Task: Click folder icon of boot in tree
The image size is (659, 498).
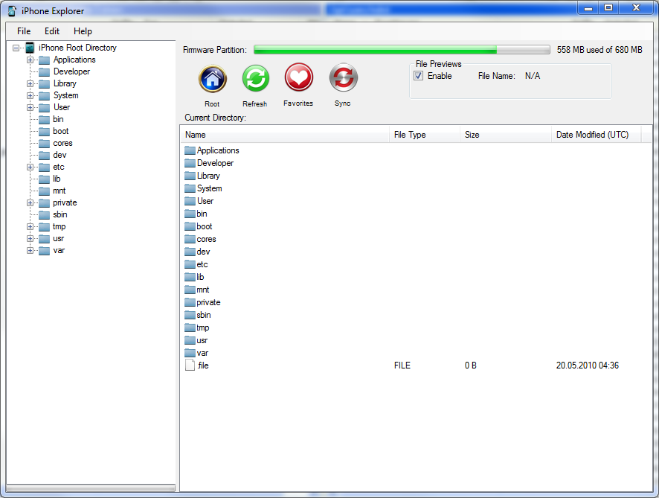Action: coord(44,131)
